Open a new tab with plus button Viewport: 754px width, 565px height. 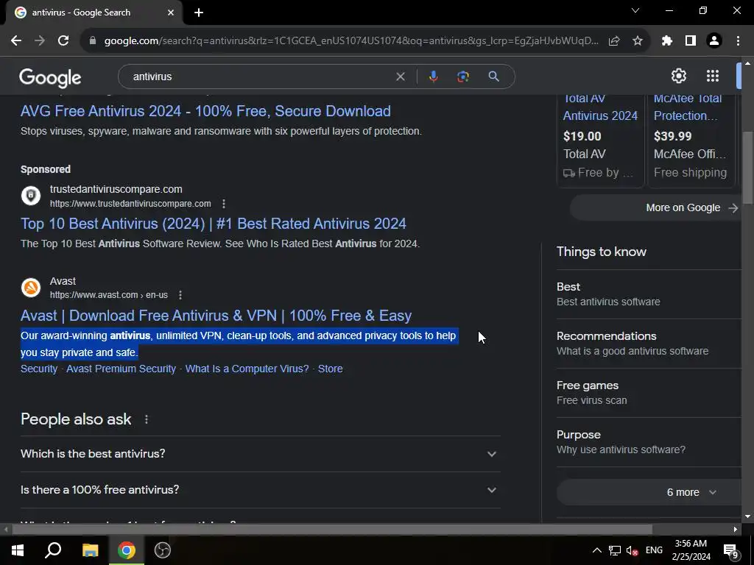(x=199, y=13)
